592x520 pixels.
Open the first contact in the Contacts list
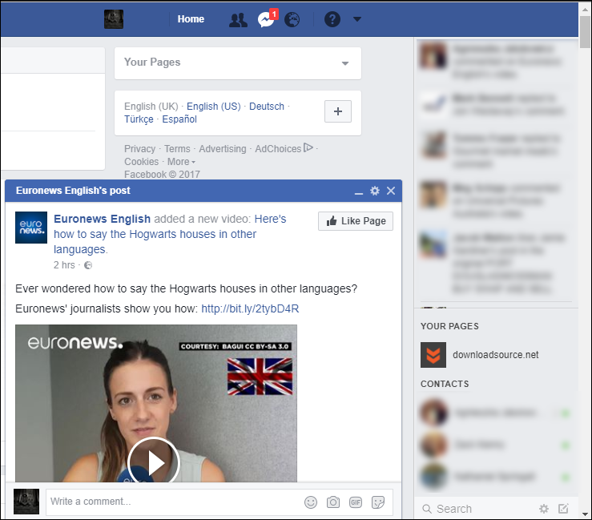[x=495, y=413]
